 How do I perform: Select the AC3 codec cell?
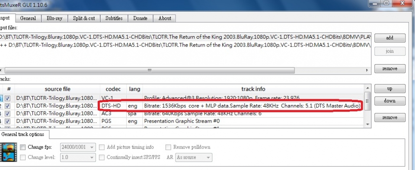[113, 114]
